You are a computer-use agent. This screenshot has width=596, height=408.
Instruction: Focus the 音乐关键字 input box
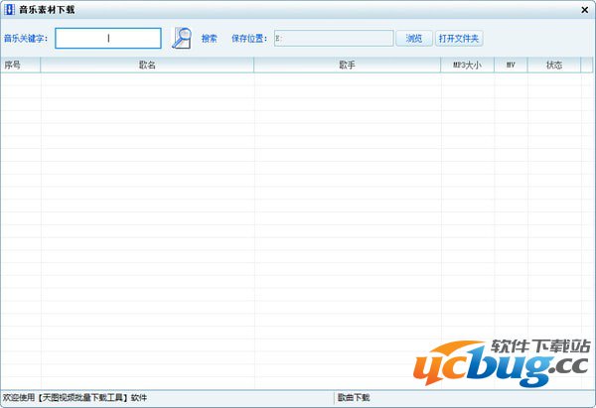coord(108,38)
